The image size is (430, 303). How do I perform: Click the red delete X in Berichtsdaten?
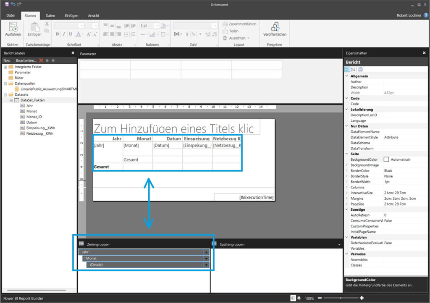click(x=41, y=61)
